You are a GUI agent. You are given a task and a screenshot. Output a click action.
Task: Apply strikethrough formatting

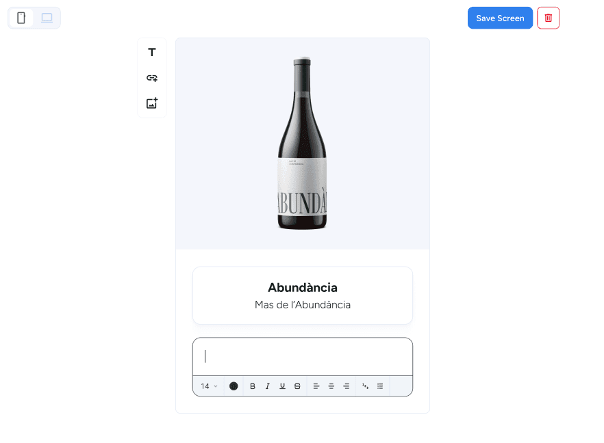297,386
